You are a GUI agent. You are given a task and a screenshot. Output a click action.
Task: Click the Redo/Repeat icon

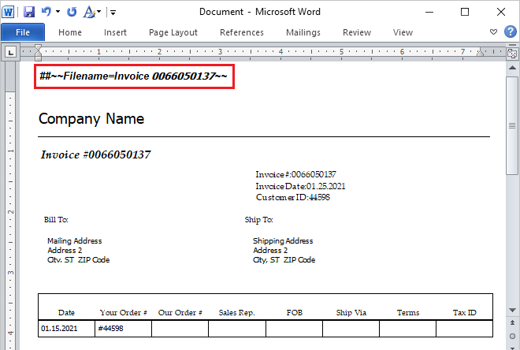pyautogui.click(x=72, y=12)
